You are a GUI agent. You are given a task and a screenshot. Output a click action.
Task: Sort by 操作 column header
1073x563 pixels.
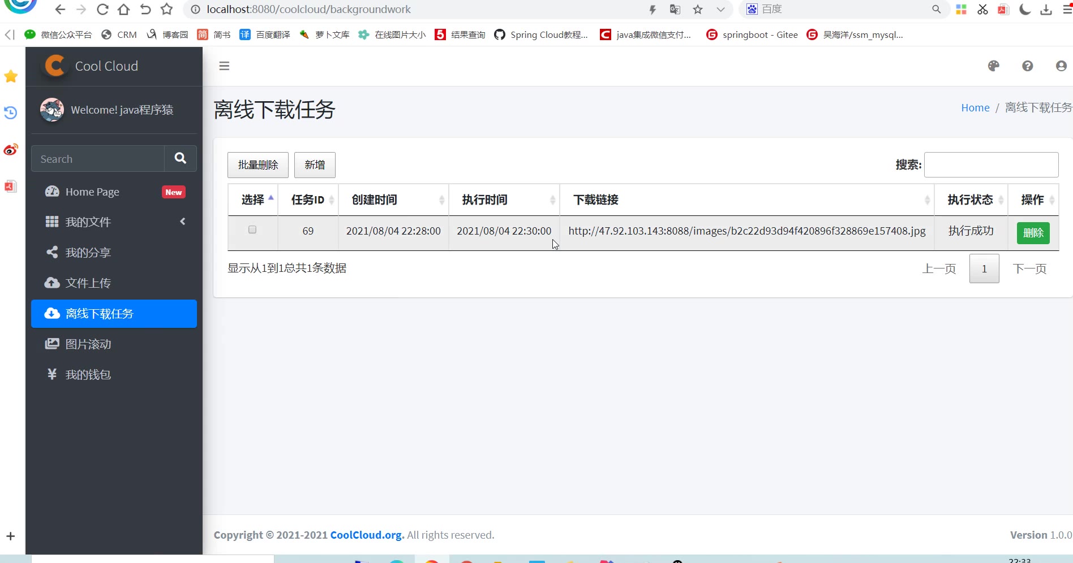click(1033, 200)
